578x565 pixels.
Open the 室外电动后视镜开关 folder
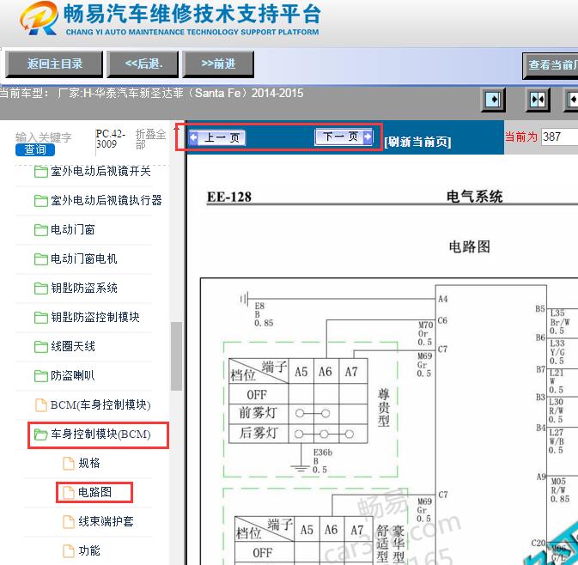point(100,172)
